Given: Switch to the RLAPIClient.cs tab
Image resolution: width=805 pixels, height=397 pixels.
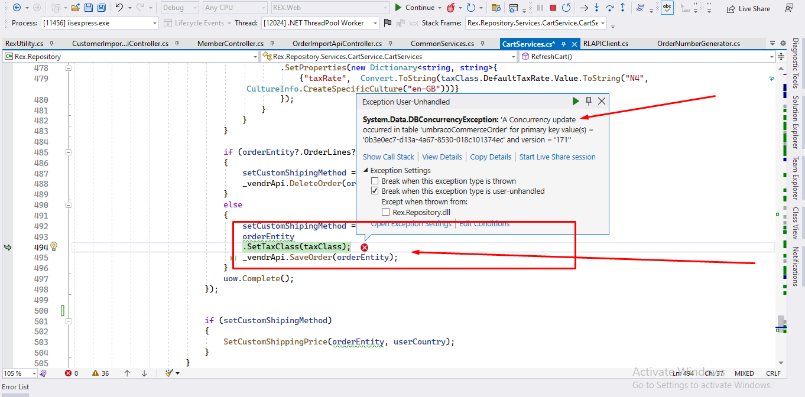Looking at the screenshot, I should click(605, 44).
